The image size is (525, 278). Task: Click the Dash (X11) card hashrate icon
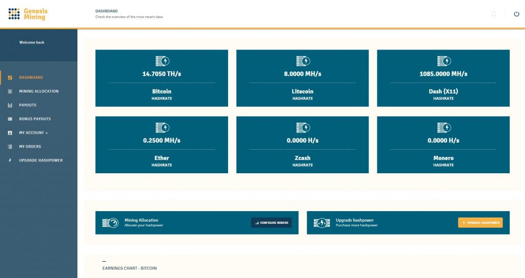click(444, 61)
